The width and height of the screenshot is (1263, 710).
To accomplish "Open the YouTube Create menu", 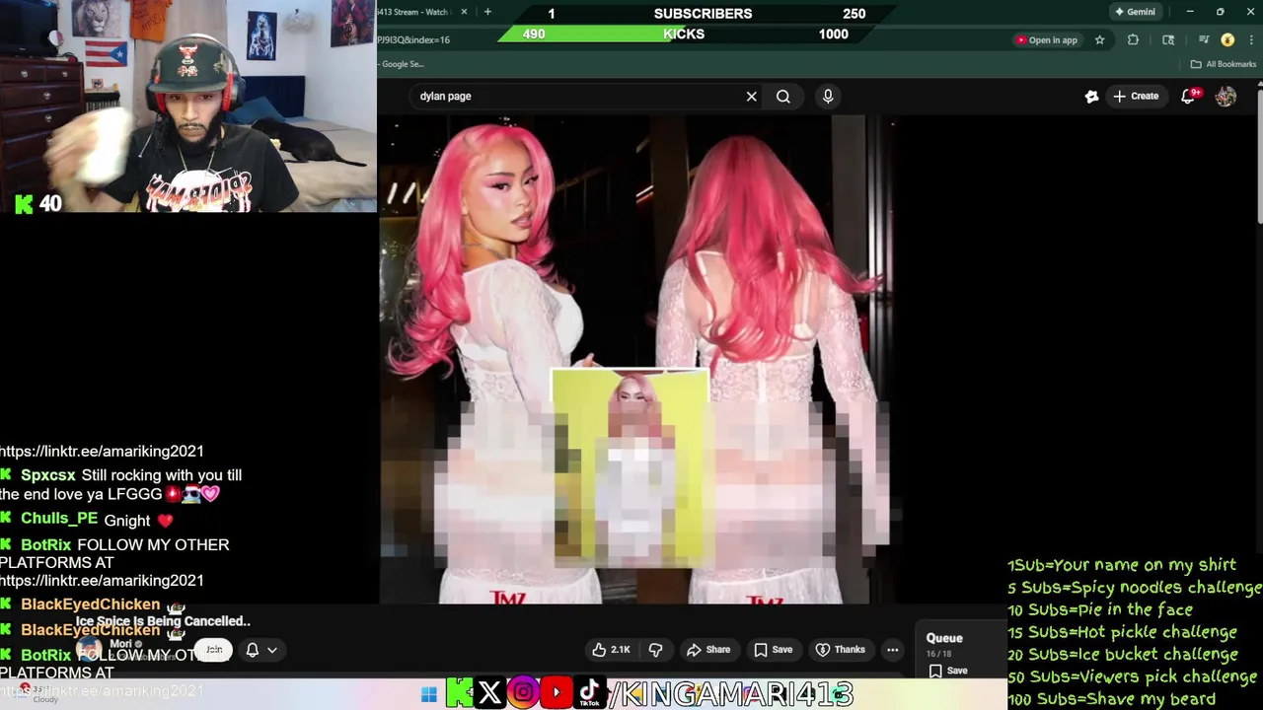I will click(1136, 97).
